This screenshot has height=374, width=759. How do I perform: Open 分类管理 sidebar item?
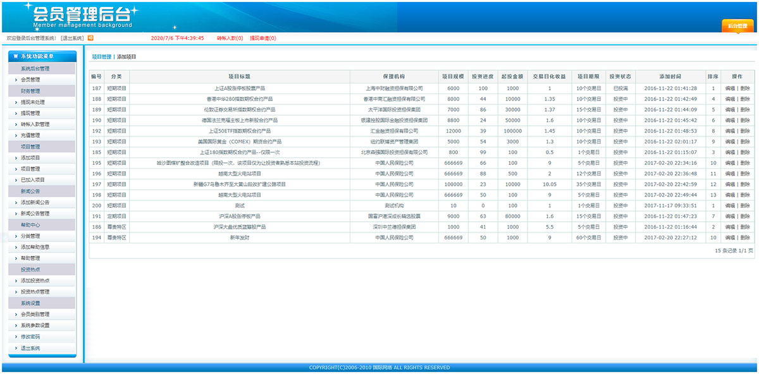click(x=30, y=236)
